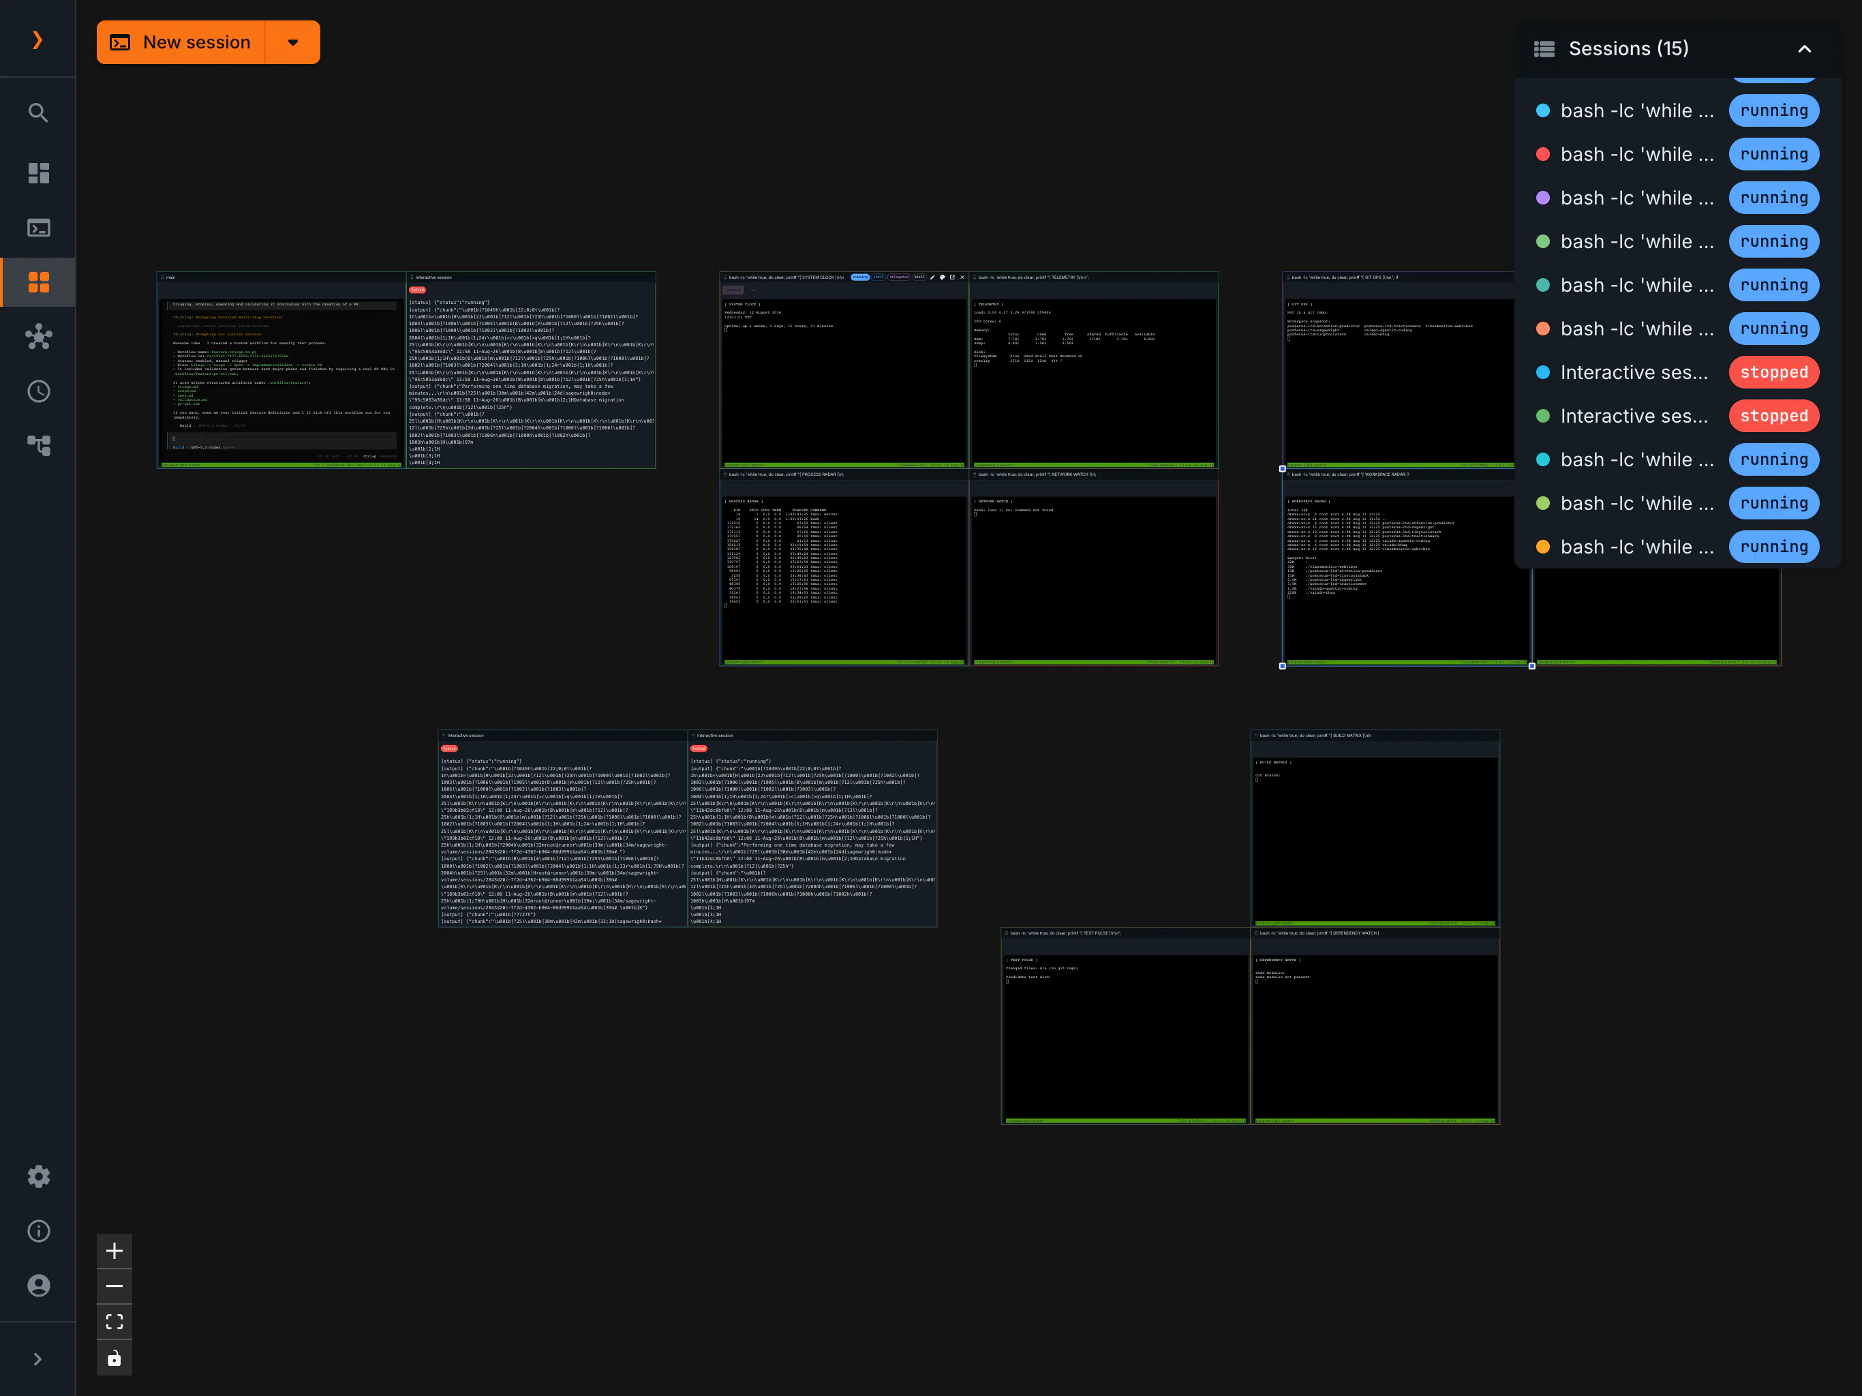Open the red-dot bash session in Sessions list

(x=1678, y=154)
